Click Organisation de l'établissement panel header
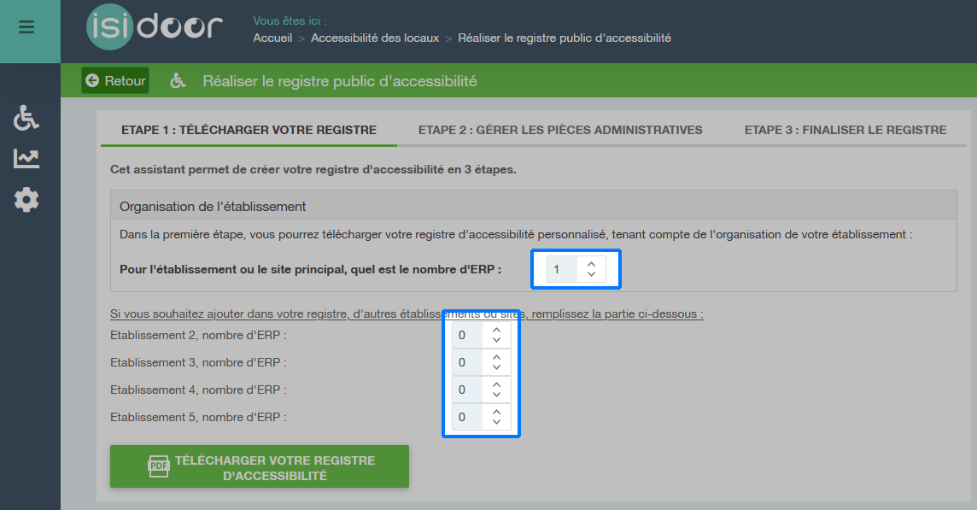 click(x=534, y=206)
